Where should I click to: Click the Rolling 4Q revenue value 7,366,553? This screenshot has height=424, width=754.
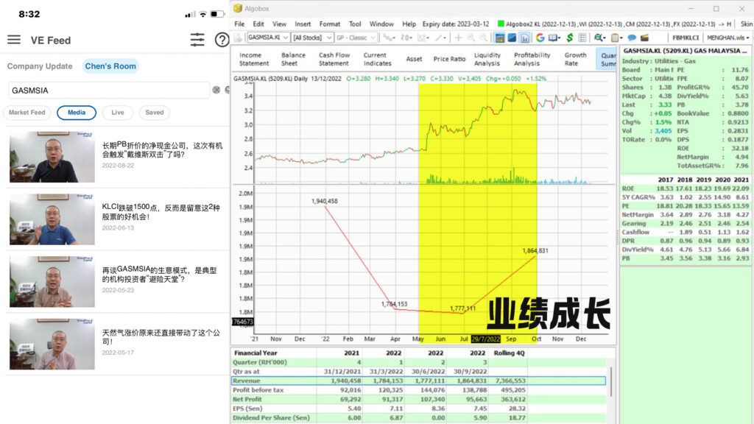(x=510, y=381)
